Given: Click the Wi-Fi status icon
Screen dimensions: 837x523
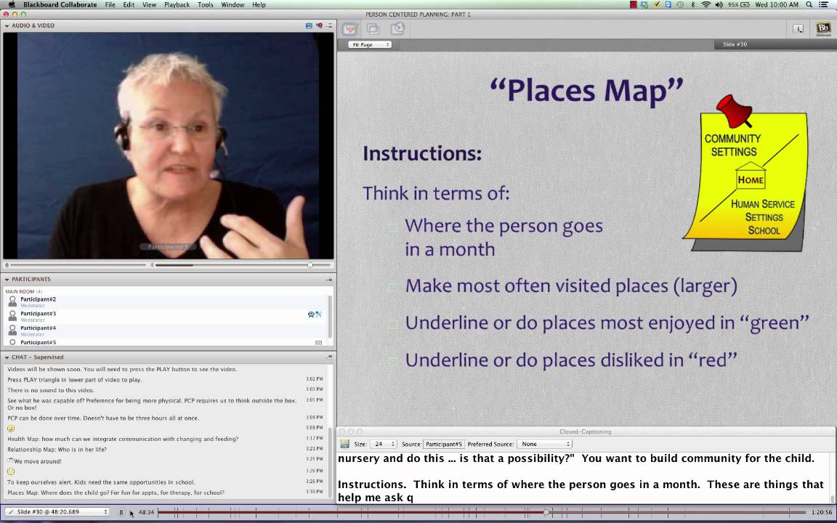Looking at the screenshot, I should [x=706, y=4].
